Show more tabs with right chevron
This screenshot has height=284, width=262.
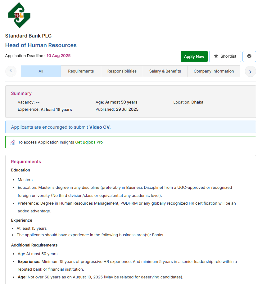tap(251, 71)
